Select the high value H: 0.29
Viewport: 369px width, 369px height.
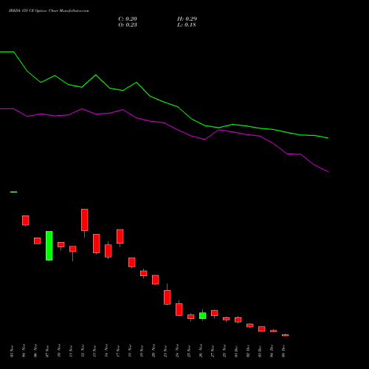tap(187, 19)
